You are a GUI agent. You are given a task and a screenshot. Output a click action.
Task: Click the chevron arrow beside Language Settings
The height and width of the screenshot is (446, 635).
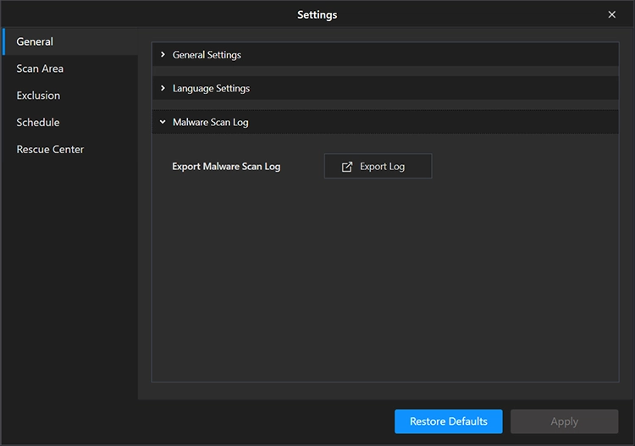163,88
